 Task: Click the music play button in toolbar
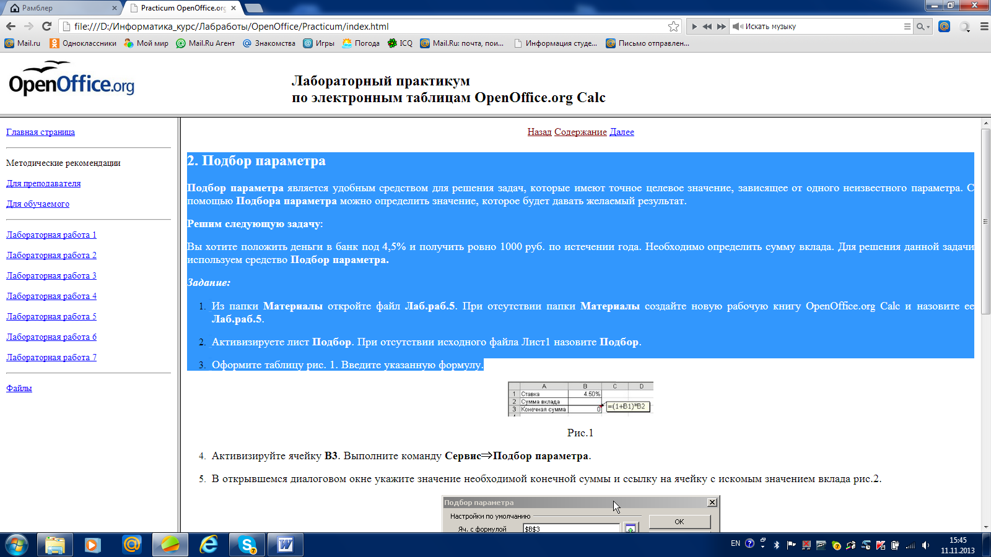click(x=694, y=27)
